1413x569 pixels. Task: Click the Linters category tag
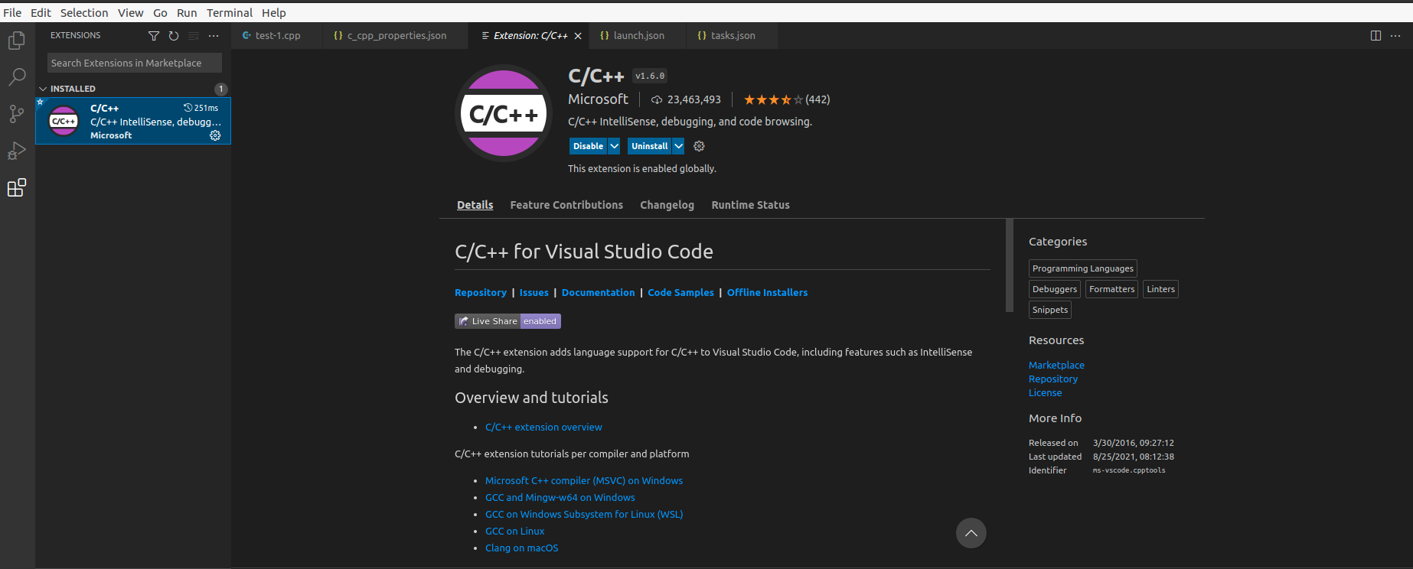tap(1161, 289)
